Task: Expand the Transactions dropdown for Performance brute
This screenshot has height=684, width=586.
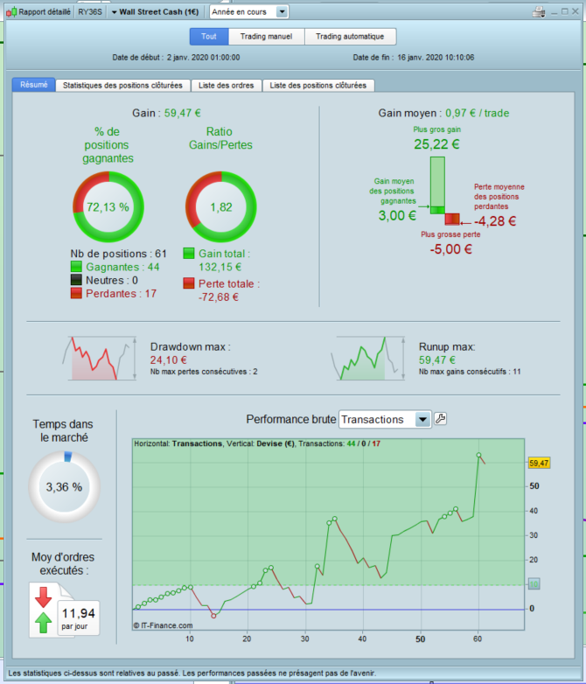Action: [385, 419]
